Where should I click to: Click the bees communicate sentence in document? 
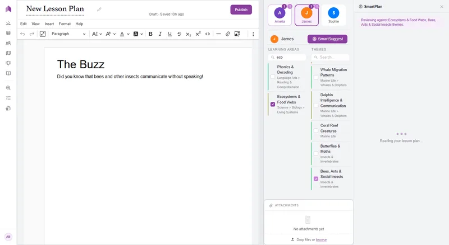130,77
